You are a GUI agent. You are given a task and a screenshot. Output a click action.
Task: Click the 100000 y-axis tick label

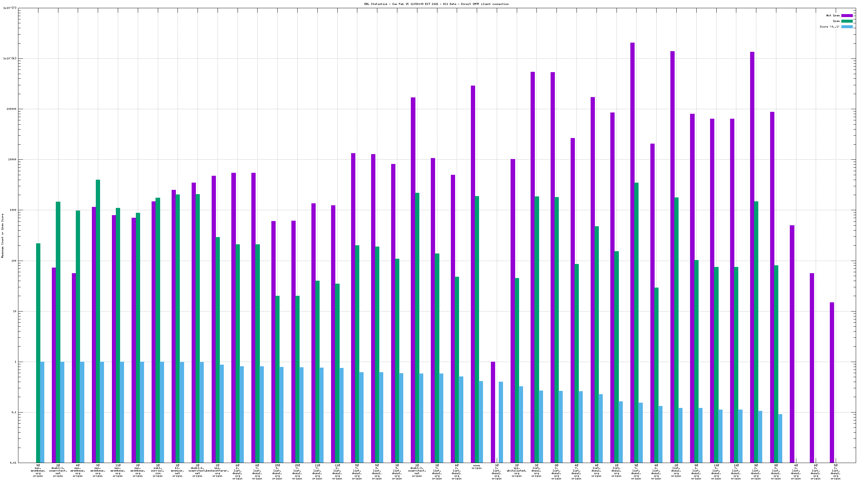[x=12, y=109]
